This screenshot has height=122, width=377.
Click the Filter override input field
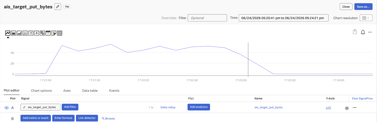tap(207, 18)
